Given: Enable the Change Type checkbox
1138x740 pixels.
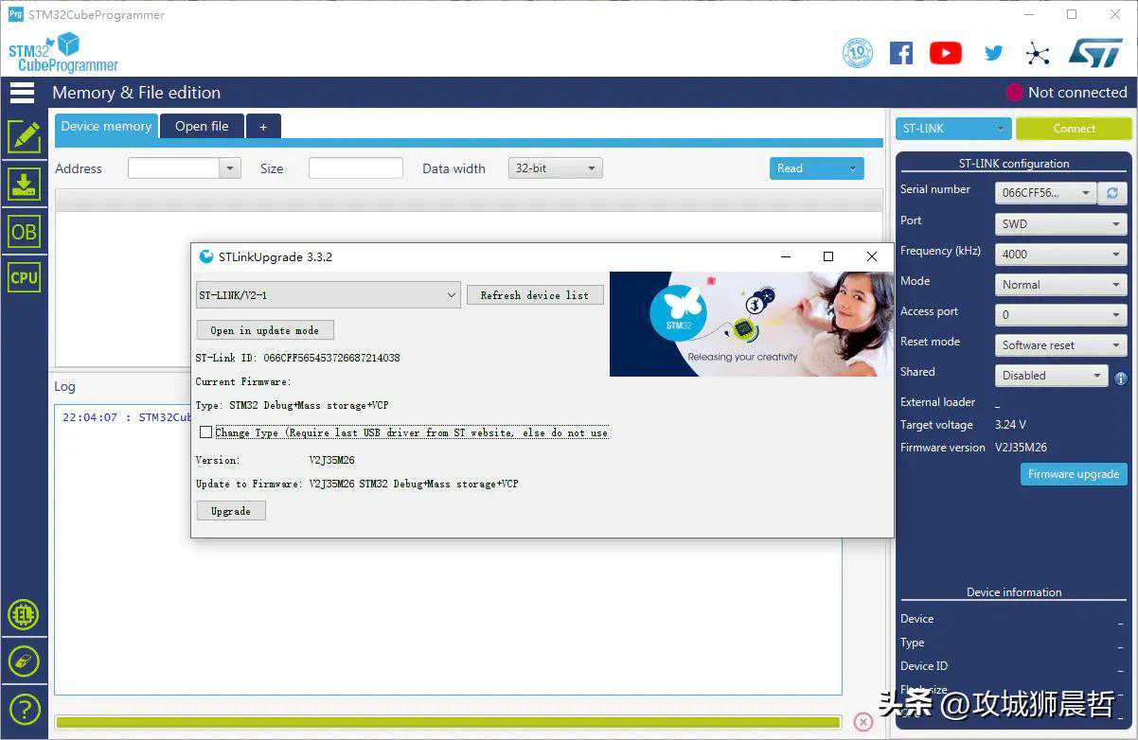Looking at the screenshot, I should coord(205,432).
